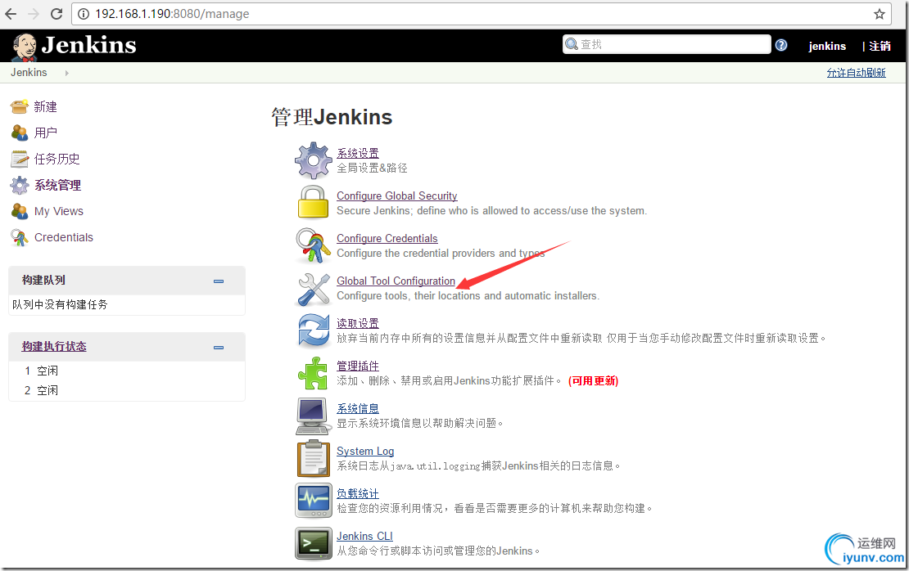The height and width of the screenshot is (571, 909).
Task: Click the 全局设置&路径 description text
Action: pos(372,168)
